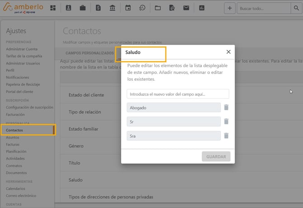Open the Estado del cliente list
Viewport: 303px width, 208px height.
click(x=86, y=95)
